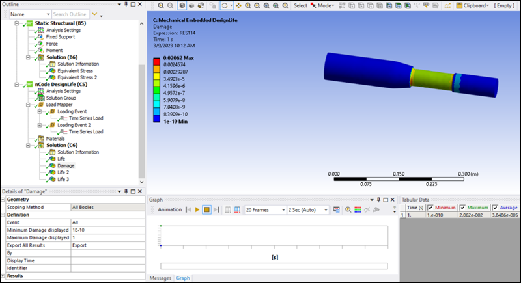521x283 pixels.
Task: Toggle the Maximum column checkbox
Action: (x=463, y=208)
